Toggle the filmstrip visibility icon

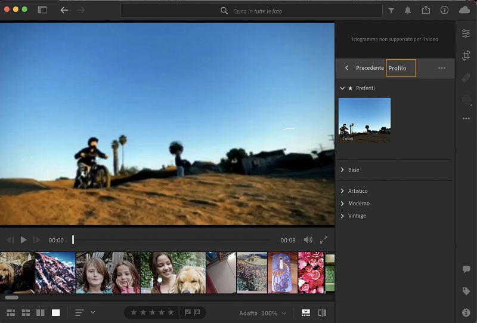pos(306,313)
